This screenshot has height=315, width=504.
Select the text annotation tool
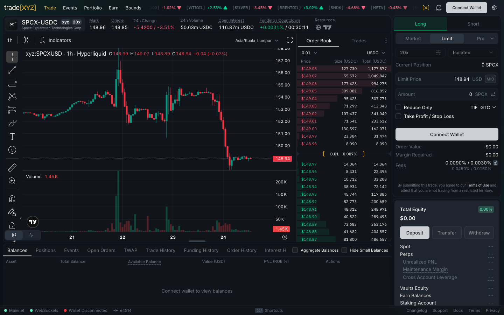click(12, 136)
